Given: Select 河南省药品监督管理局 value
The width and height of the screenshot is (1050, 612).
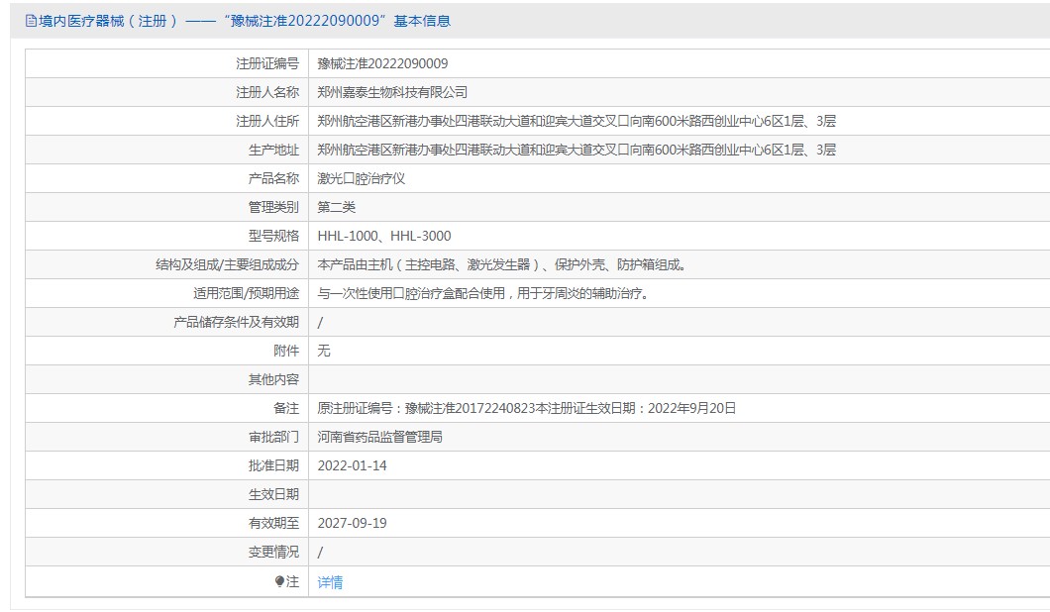Looking at the screenshot, I should click(x=380, y=438).
